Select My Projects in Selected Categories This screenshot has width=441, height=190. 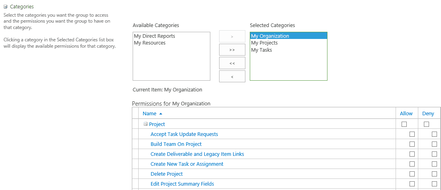pyautogui.click(x=265, y=43)
